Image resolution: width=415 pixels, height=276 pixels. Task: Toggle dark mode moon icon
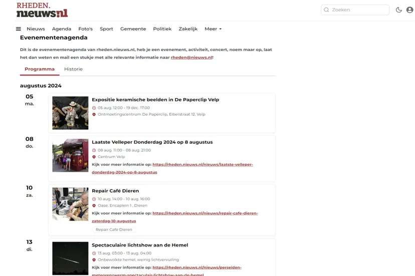[398, 10]
